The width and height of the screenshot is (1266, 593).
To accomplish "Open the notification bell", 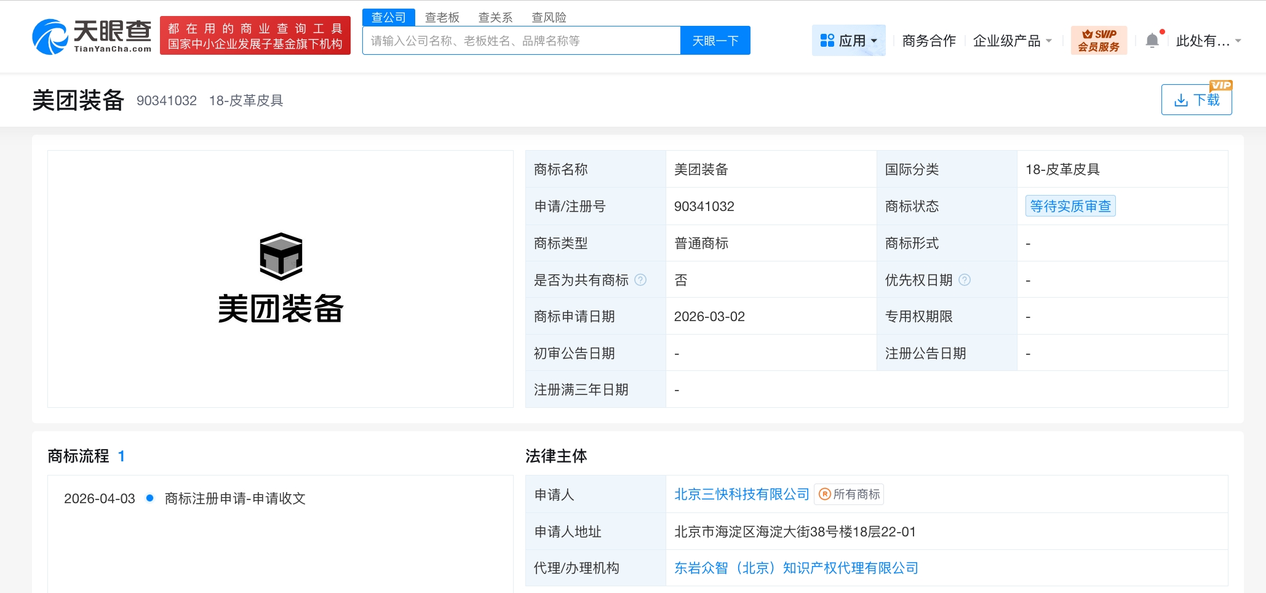I will tap(1153, 39).
